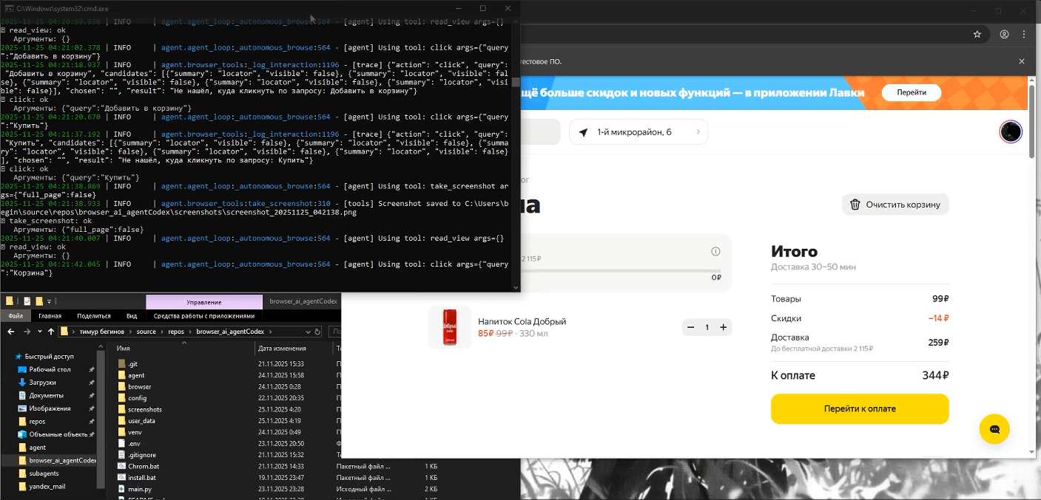Open the yellow support chat bubble
The width and height of the screenshot is (1041, 500).
click(x=994, y=429)
